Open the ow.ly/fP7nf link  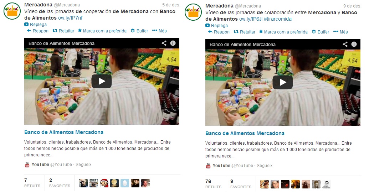(70, 18)
